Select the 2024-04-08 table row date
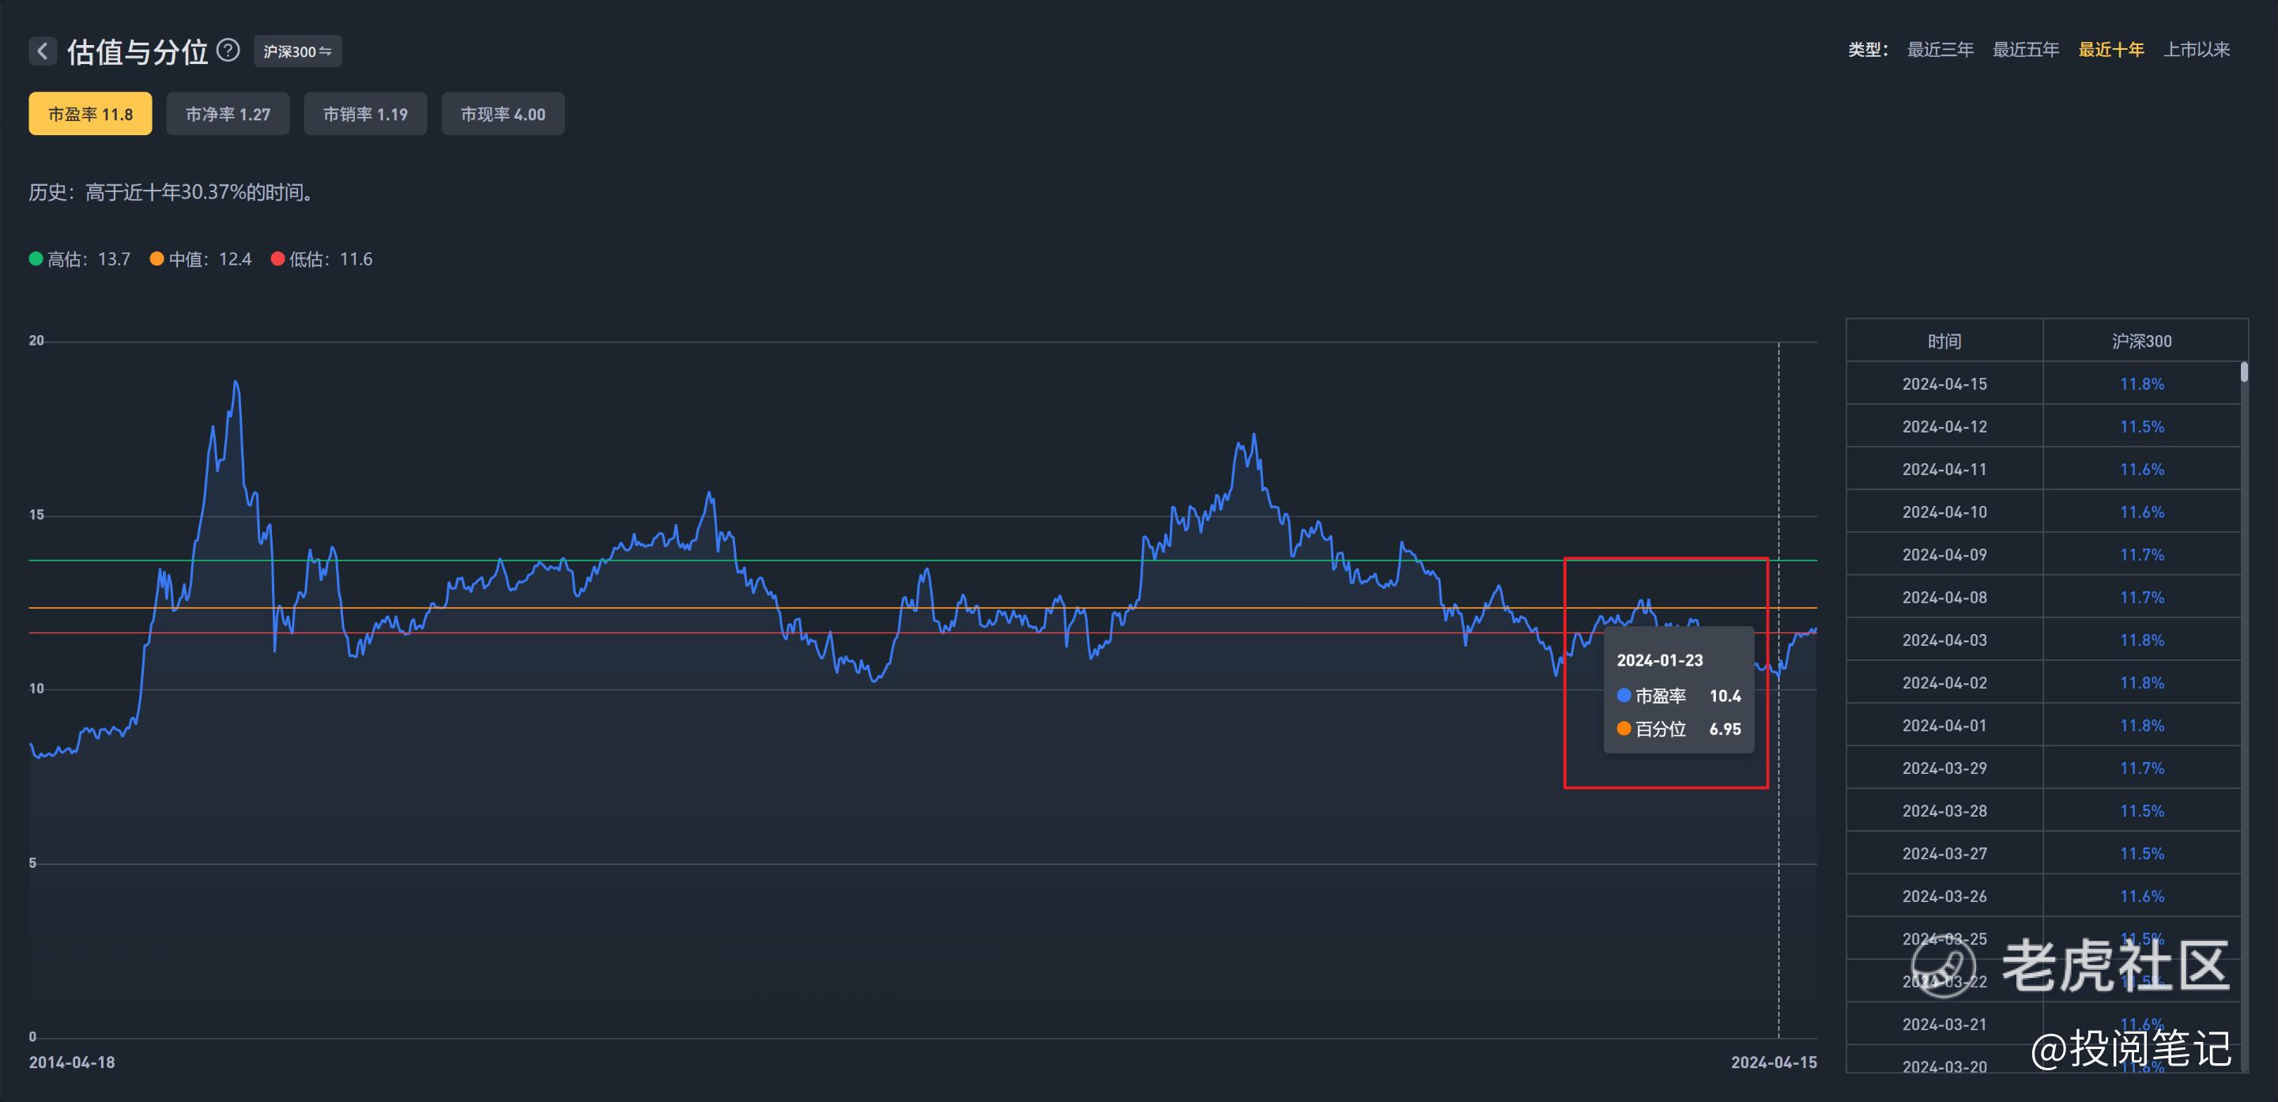This screenshot has height=1102, width=2278. click(1944, 597)
